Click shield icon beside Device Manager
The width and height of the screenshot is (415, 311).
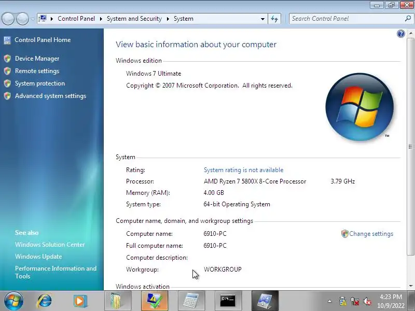point(7,59)
